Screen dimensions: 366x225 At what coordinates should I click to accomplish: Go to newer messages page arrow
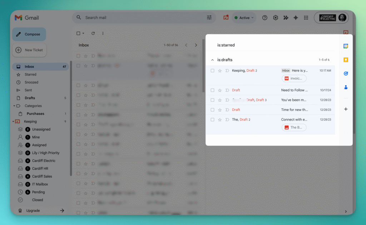pos(186,45)
